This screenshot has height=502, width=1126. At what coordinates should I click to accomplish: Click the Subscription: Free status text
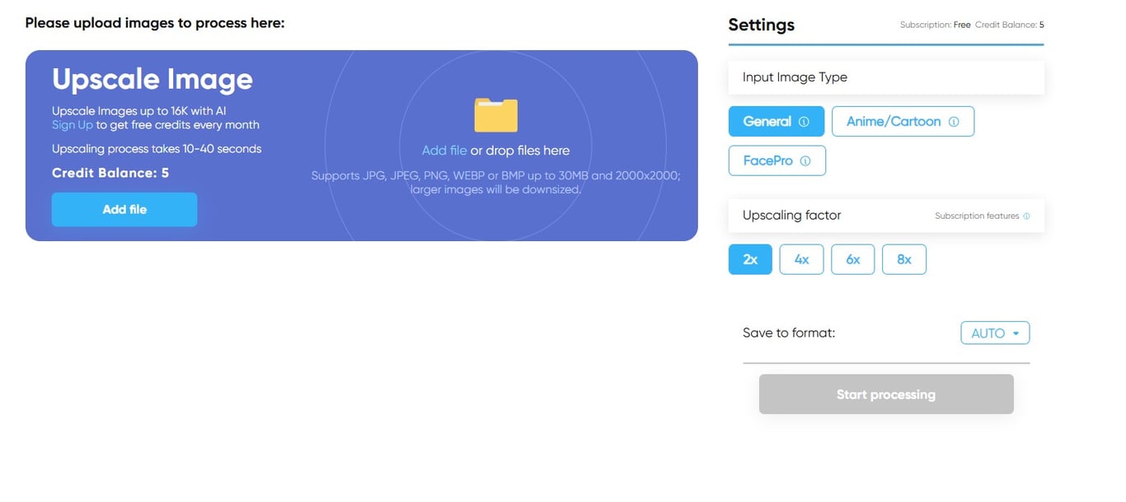(x=936, y=26)
